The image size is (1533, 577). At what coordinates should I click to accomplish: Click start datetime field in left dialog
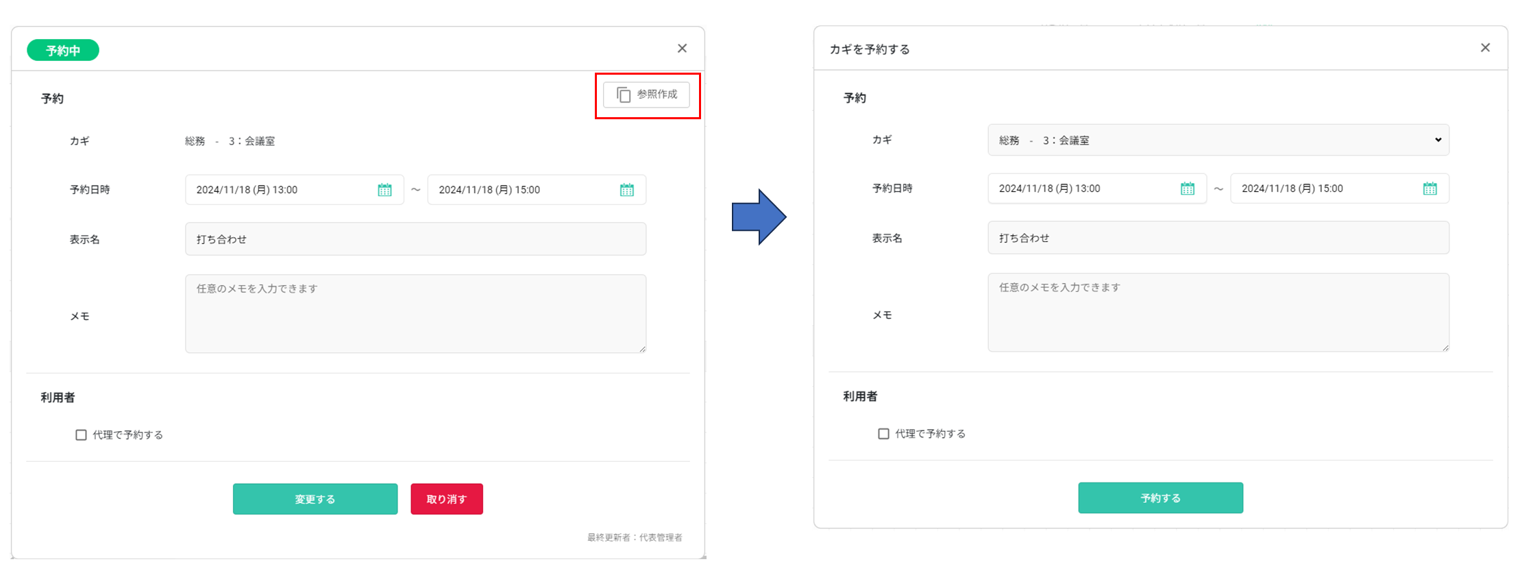281,190
